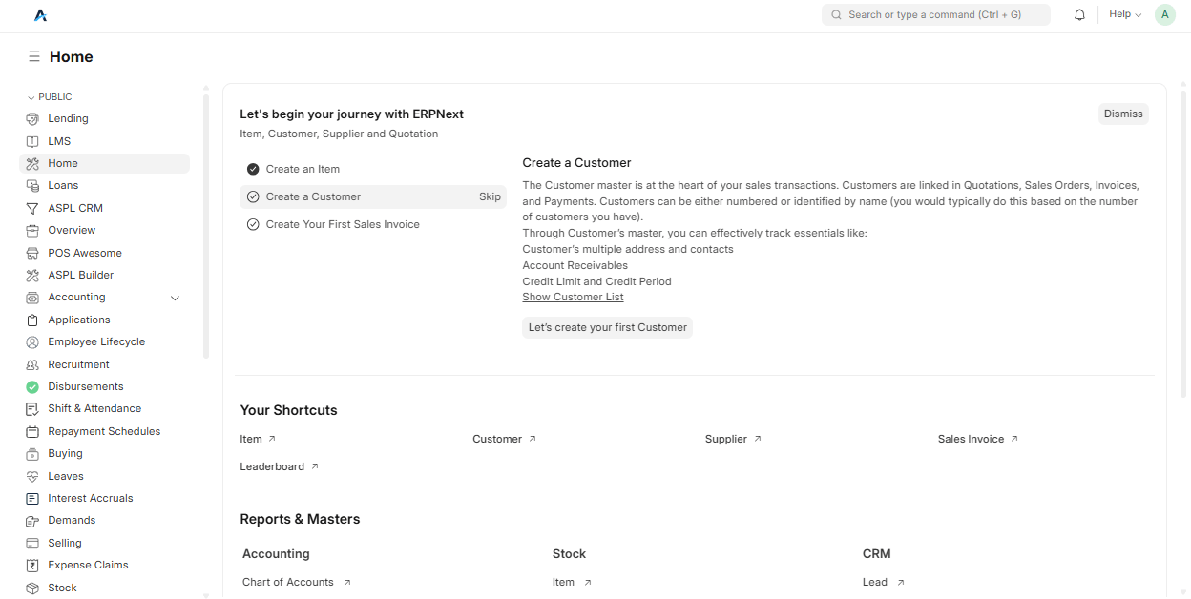Open the Help dropdown menu
The width and height of the screenshot is (1191, 599).
pyautogui.click(x=1124, y=15)
